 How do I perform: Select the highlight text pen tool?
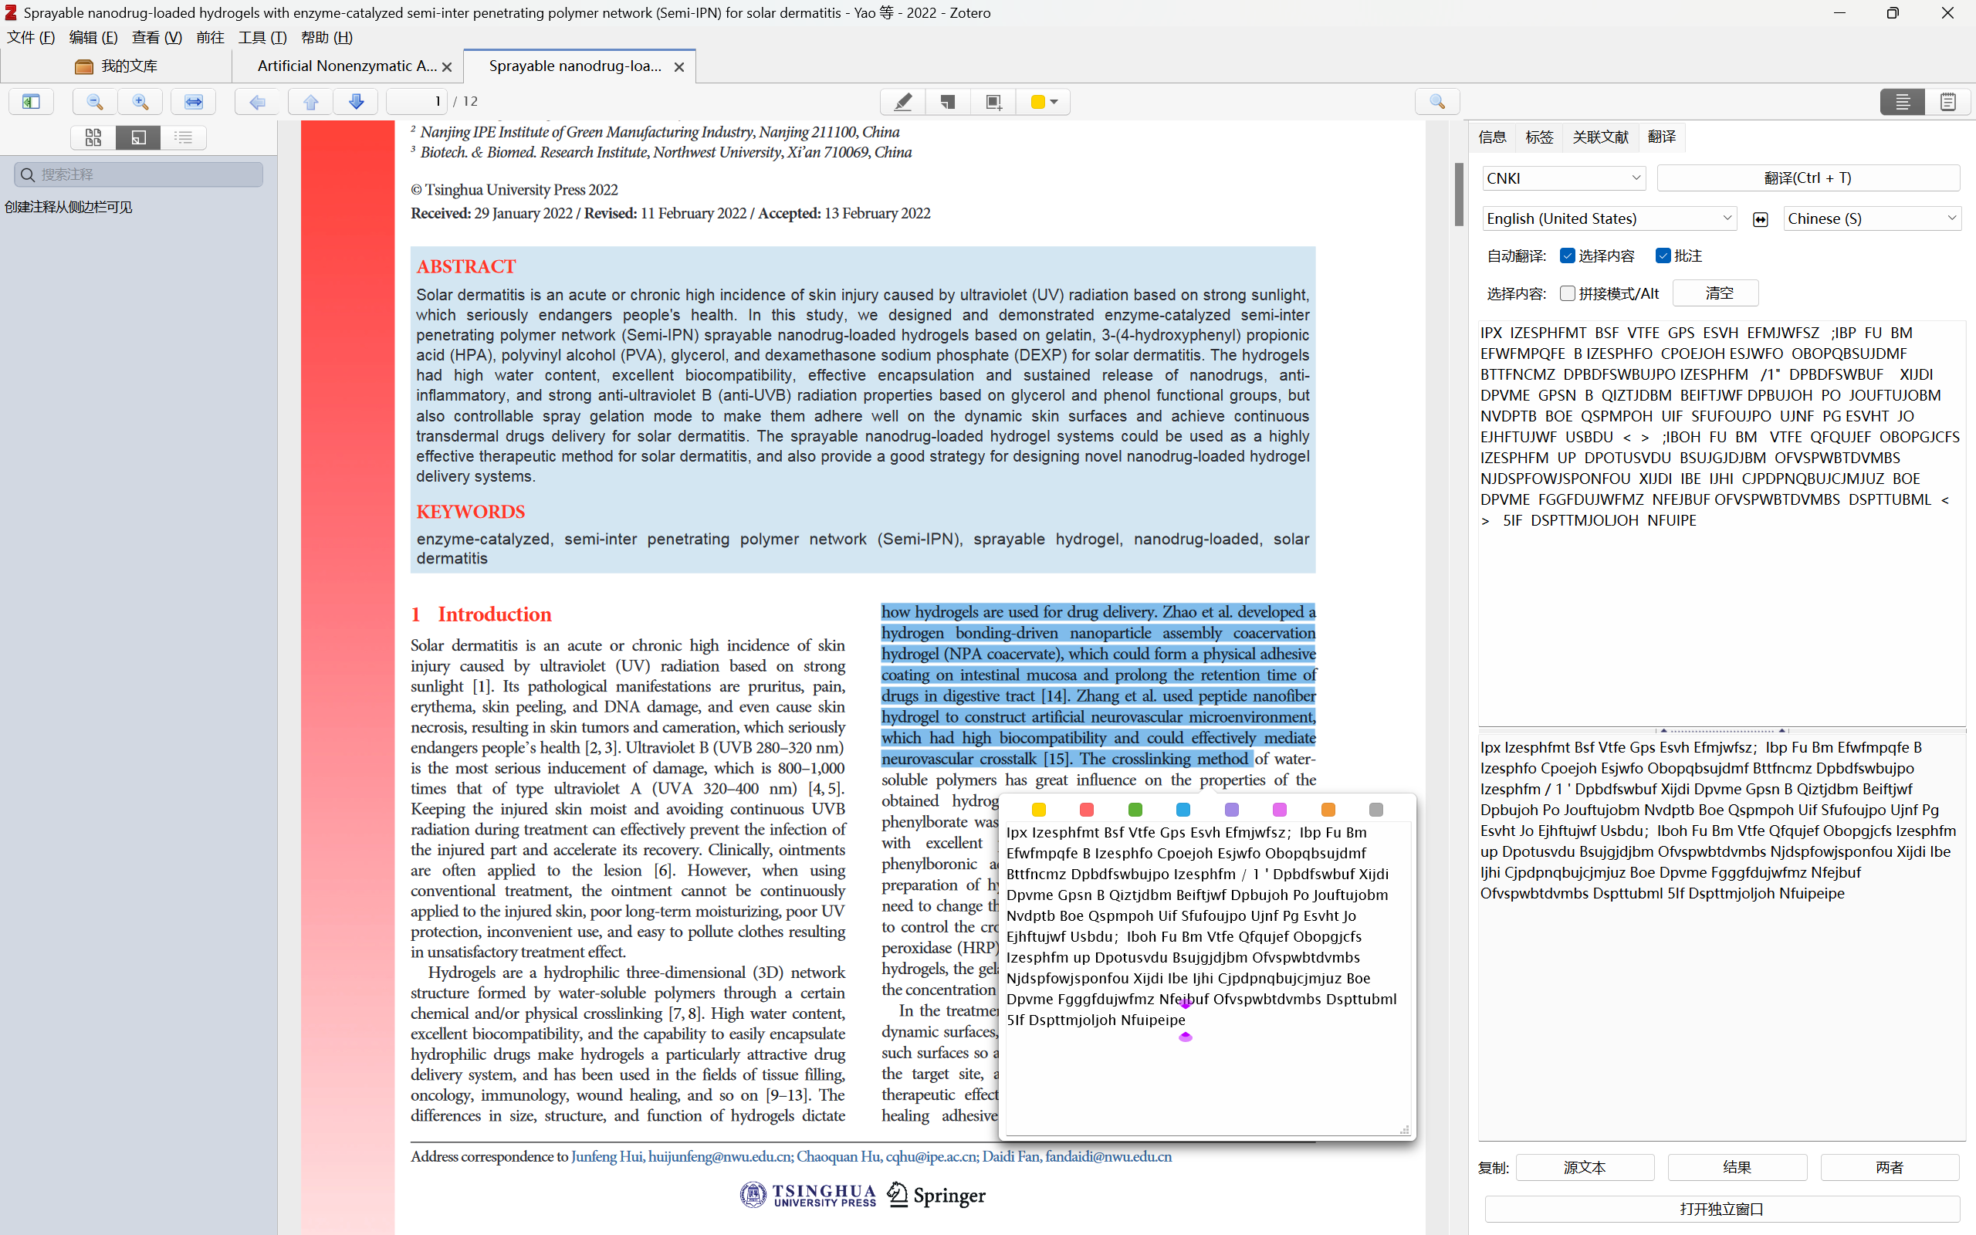click(x=902, y=101)
